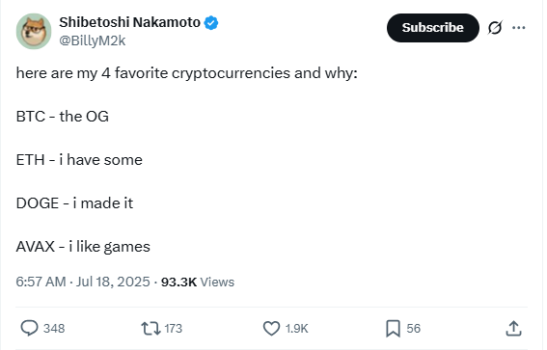This screenshot has height=350, width=547.
Task: Share the post via upload icon
Action: pyautogui.click(x=513, y=329)
